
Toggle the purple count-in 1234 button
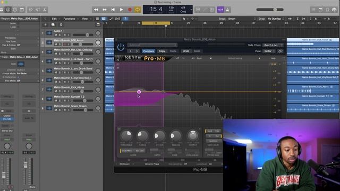(220, 10)
